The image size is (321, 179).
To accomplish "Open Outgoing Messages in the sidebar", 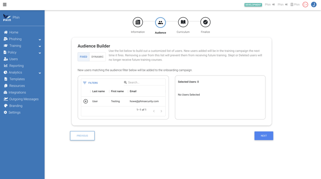I will pyautogui.click(x=24, y=99).
